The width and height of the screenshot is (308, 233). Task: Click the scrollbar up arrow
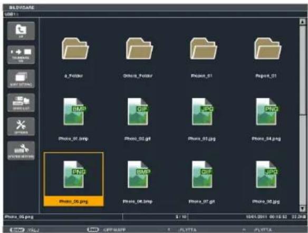point(303,22)
